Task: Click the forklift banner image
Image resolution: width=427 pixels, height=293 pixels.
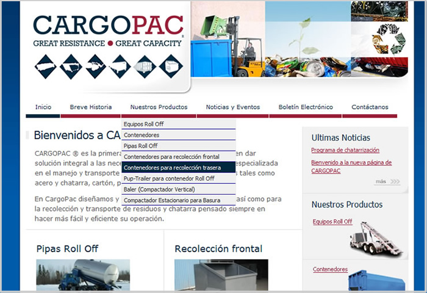Action: [x=228, y=39]
